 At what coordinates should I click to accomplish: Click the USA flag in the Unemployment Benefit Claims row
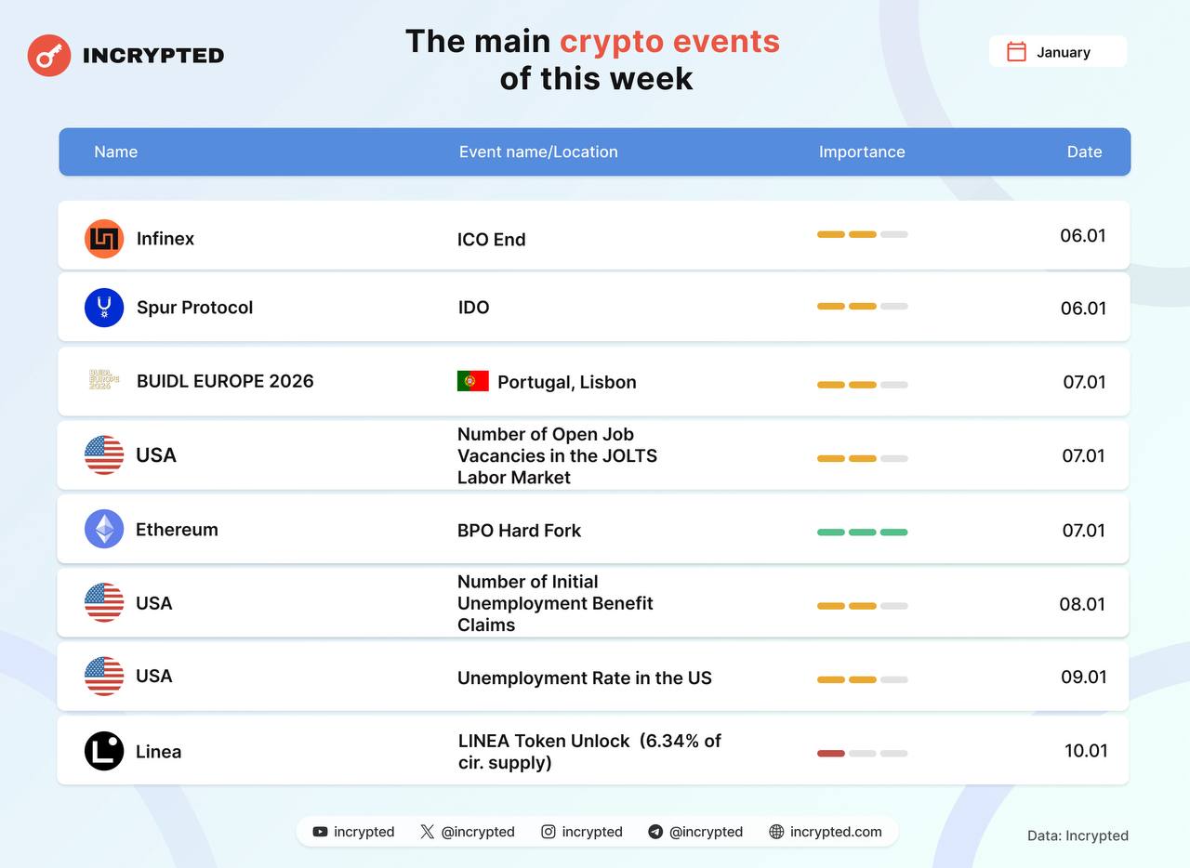click(104, 602)
